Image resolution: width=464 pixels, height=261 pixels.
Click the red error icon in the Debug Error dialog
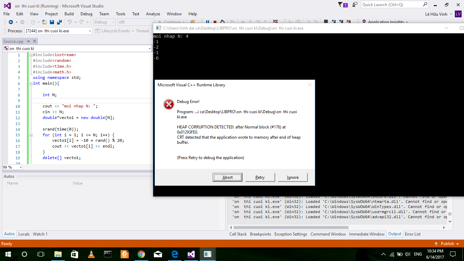[169, 104]
